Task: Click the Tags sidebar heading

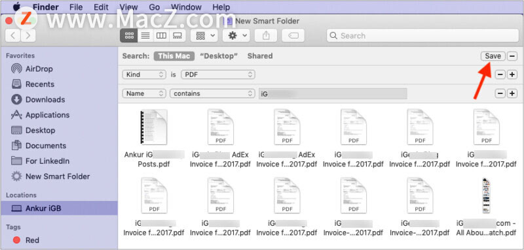Action: tap(13, 227)
